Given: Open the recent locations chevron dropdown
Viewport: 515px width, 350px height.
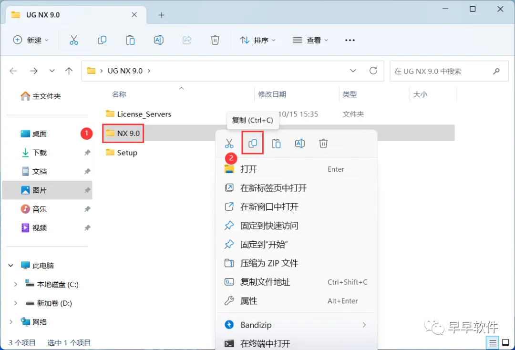Looking at the screenshot, I should tap(52, 71).
